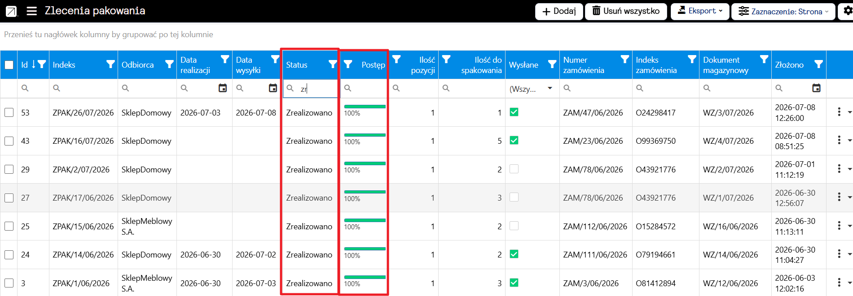The height and width of the screenshot is (296, 853).
Task: Open filter for Status column
Action: coord(333,64)
